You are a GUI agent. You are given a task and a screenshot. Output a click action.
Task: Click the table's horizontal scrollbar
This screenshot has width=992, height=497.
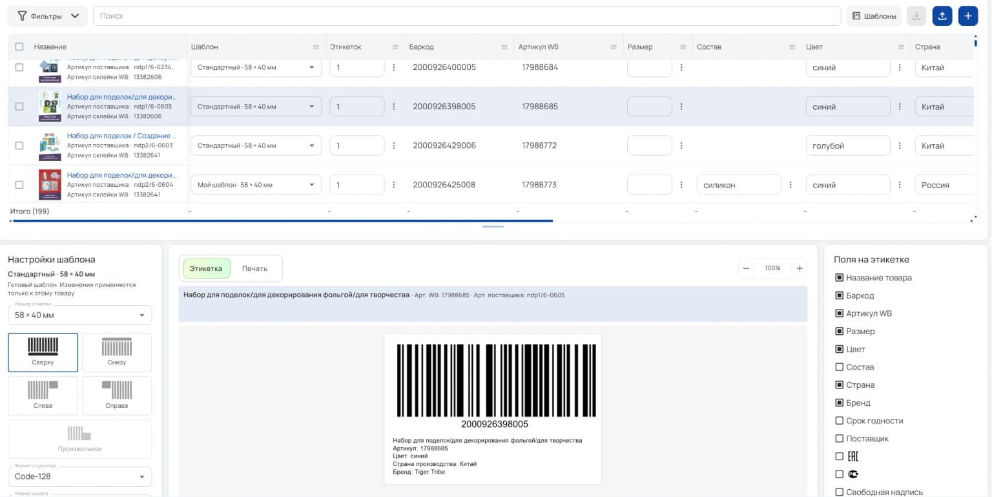pos(283,221)
